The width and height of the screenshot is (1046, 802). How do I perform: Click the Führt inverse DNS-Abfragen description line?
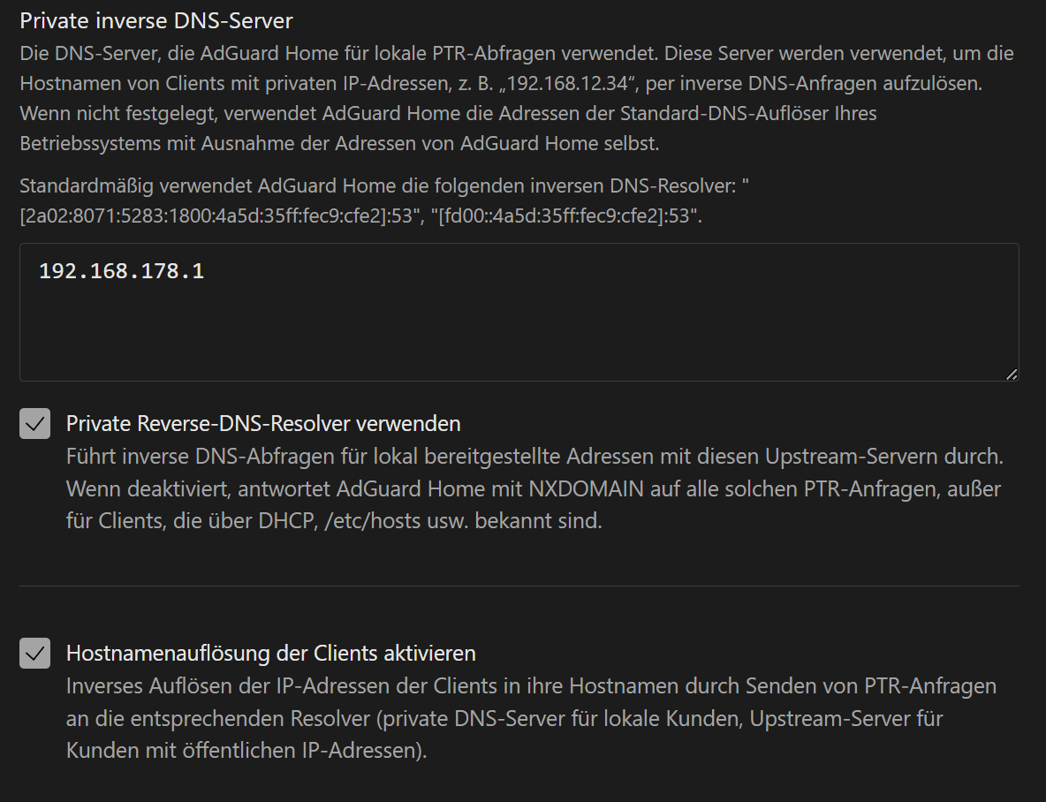534,457
